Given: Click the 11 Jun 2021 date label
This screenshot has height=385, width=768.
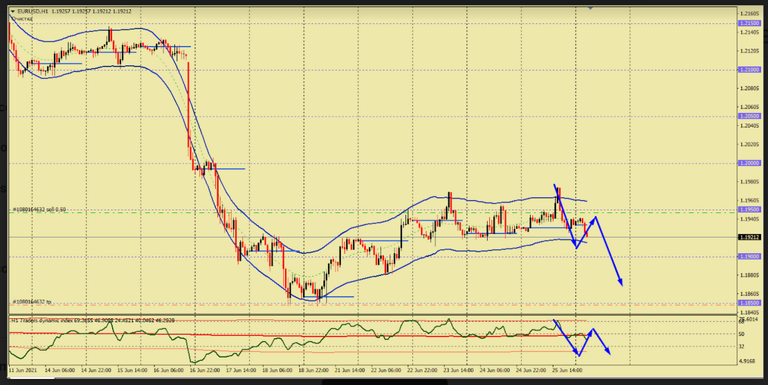Looking at the screenshot, I should pos(23,371).
